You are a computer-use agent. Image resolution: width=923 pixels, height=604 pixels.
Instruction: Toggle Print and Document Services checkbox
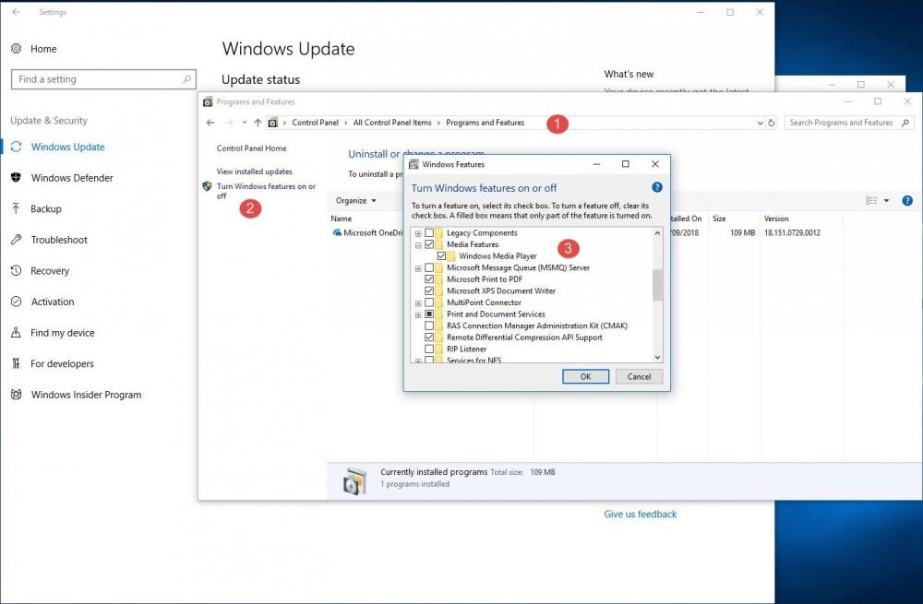429,314
